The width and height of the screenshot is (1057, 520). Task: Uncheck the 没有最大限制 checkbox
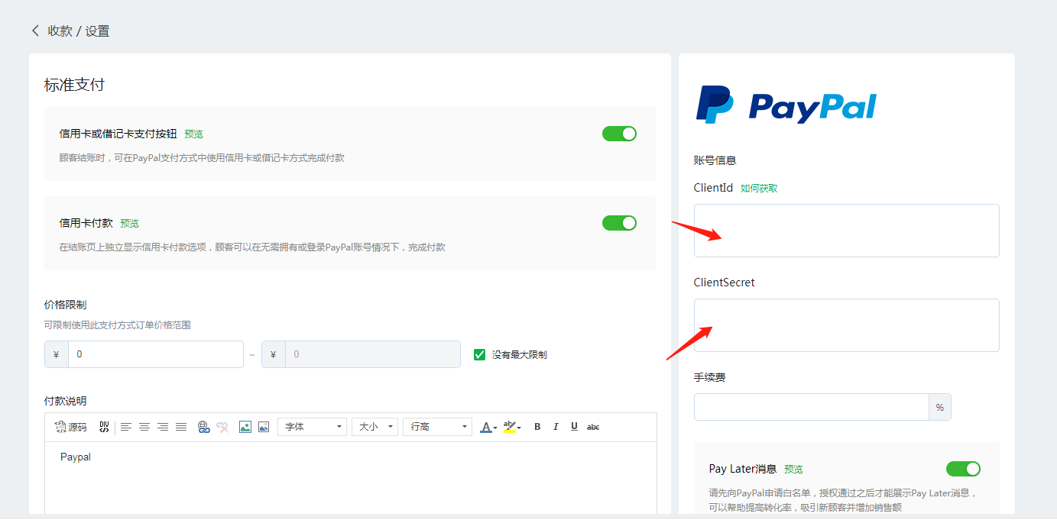[480, 354]
